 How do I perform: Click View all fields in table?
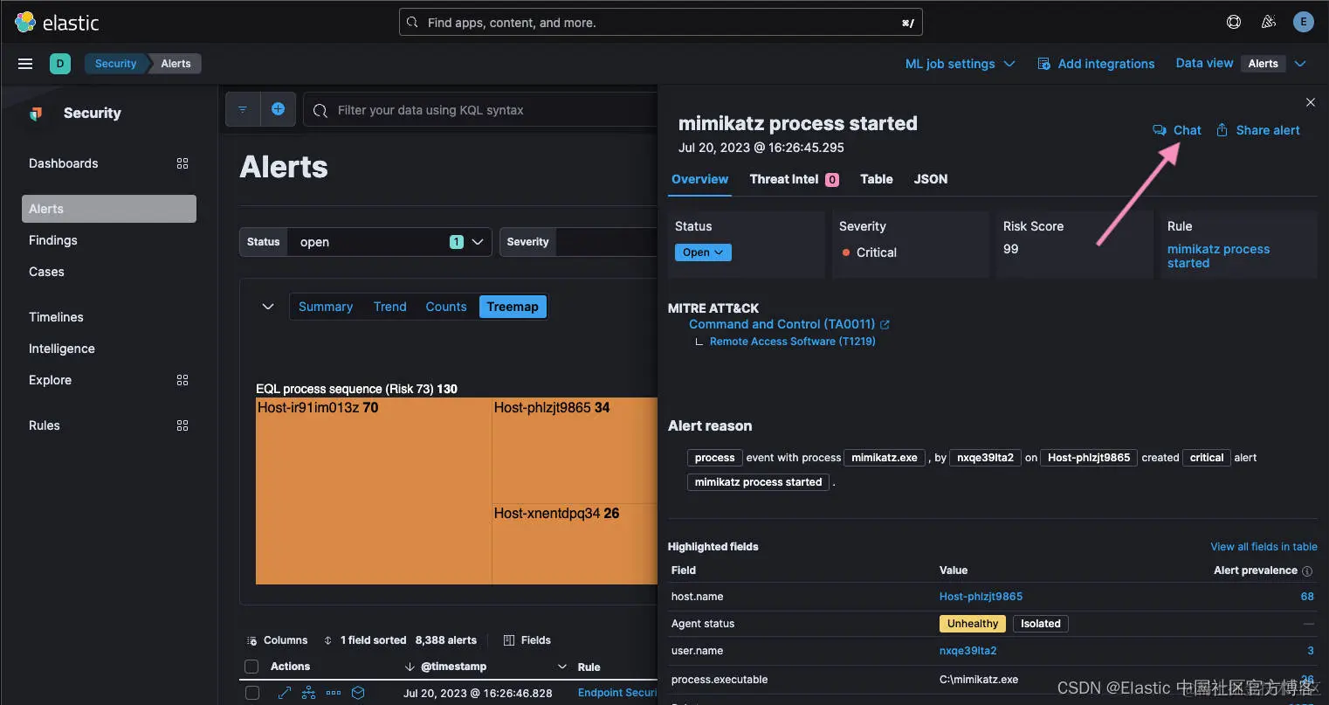1264,547
